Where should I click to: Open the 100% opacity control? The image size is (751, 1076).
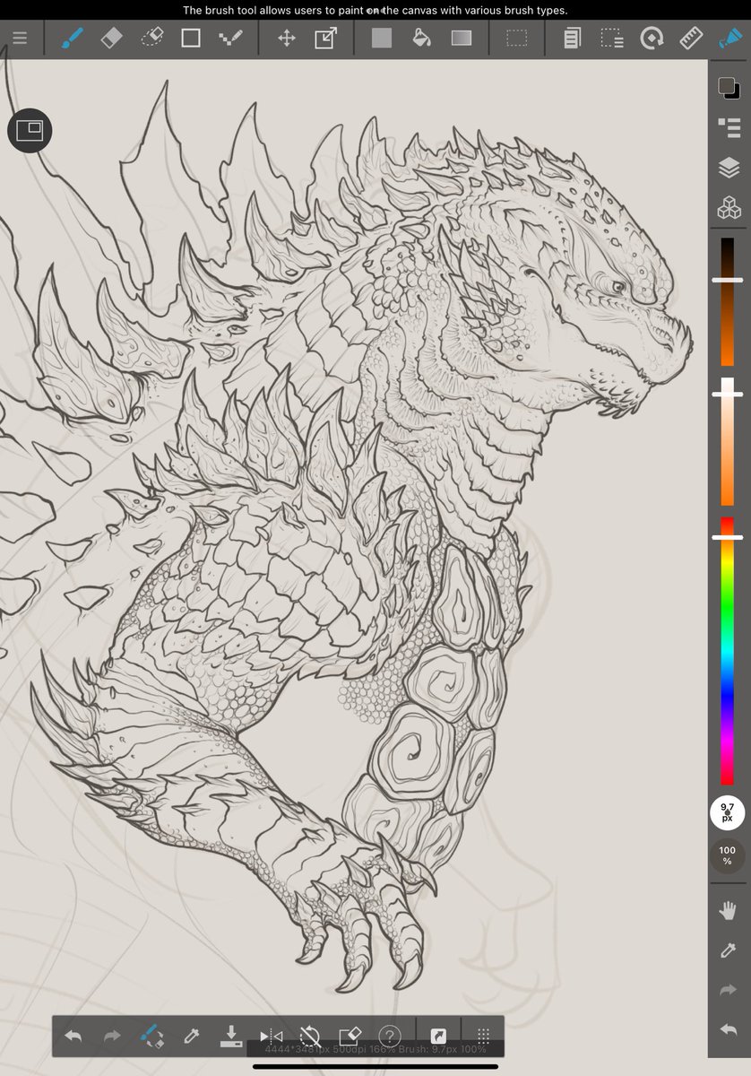coord(728,855)
